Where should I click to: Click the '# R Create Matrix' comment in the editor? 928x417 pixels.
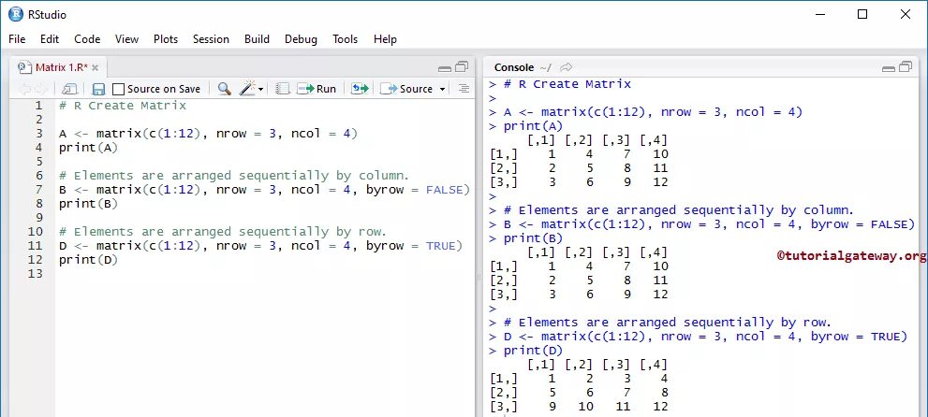click(123, 106)
